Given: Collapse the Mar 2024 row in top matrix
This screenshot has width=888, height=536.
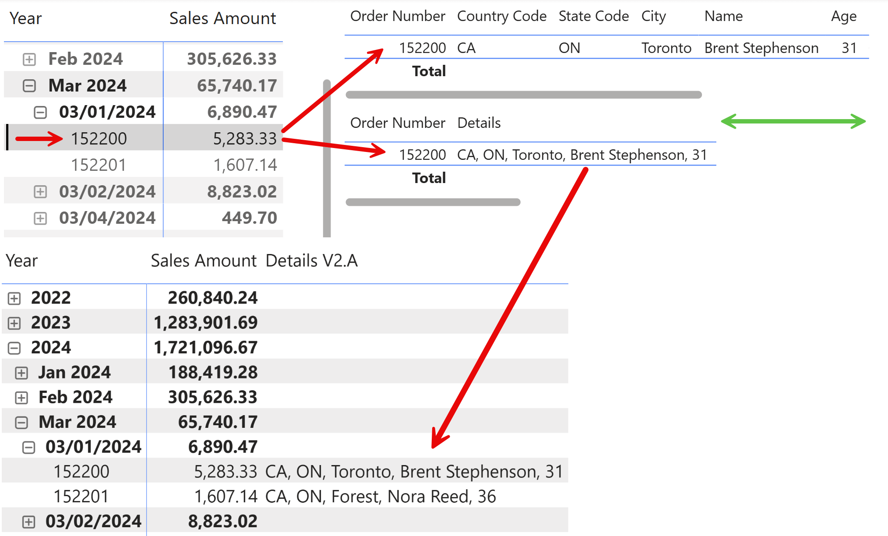Looking at the screenshot, I should (29, 86).
